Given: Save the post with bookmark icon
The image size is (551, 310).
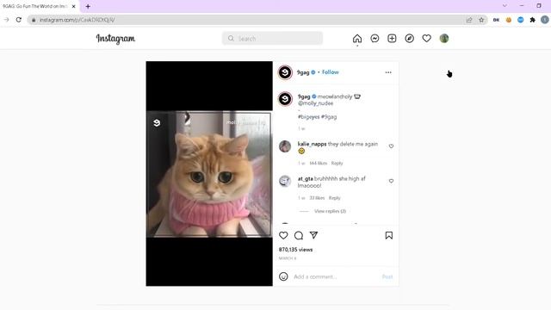Looking at the screenshot, I should (388, 235).
